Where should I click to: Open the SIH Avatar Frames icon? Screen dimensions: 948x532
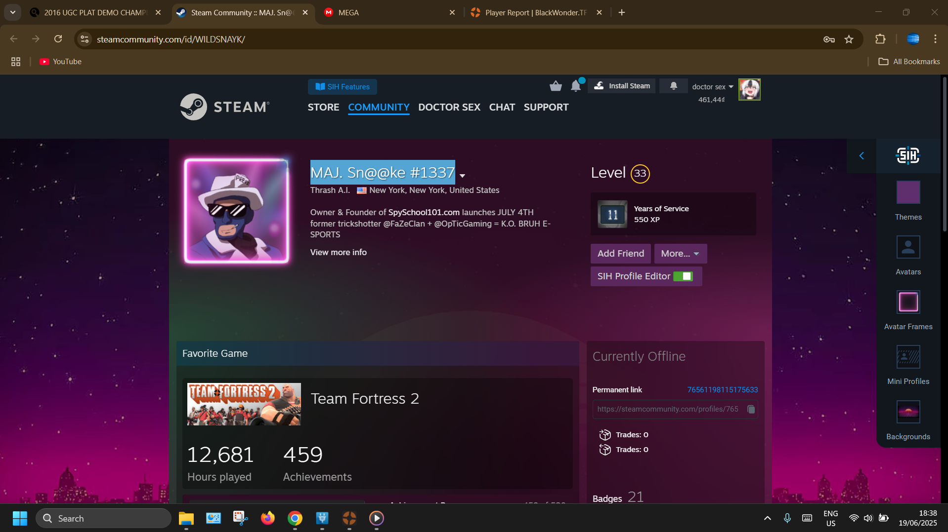[x=908, y=302]
